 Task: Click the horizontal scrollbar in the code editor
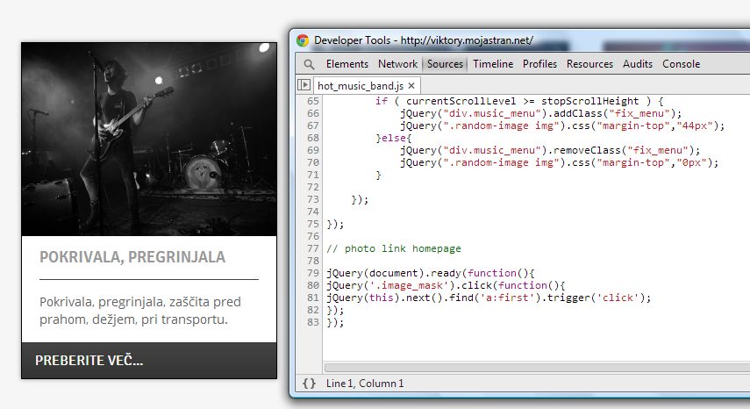coord(537,368)
